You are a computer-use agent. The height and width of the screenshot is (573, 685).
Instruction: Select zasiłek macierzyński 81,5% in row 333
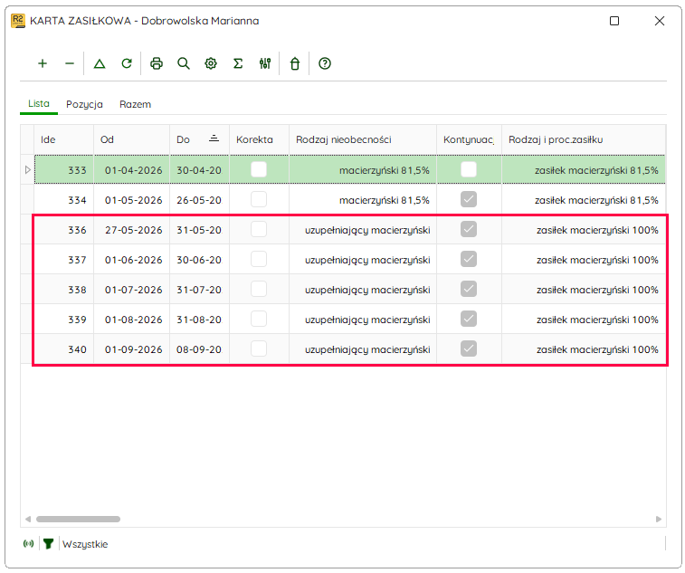584,170
